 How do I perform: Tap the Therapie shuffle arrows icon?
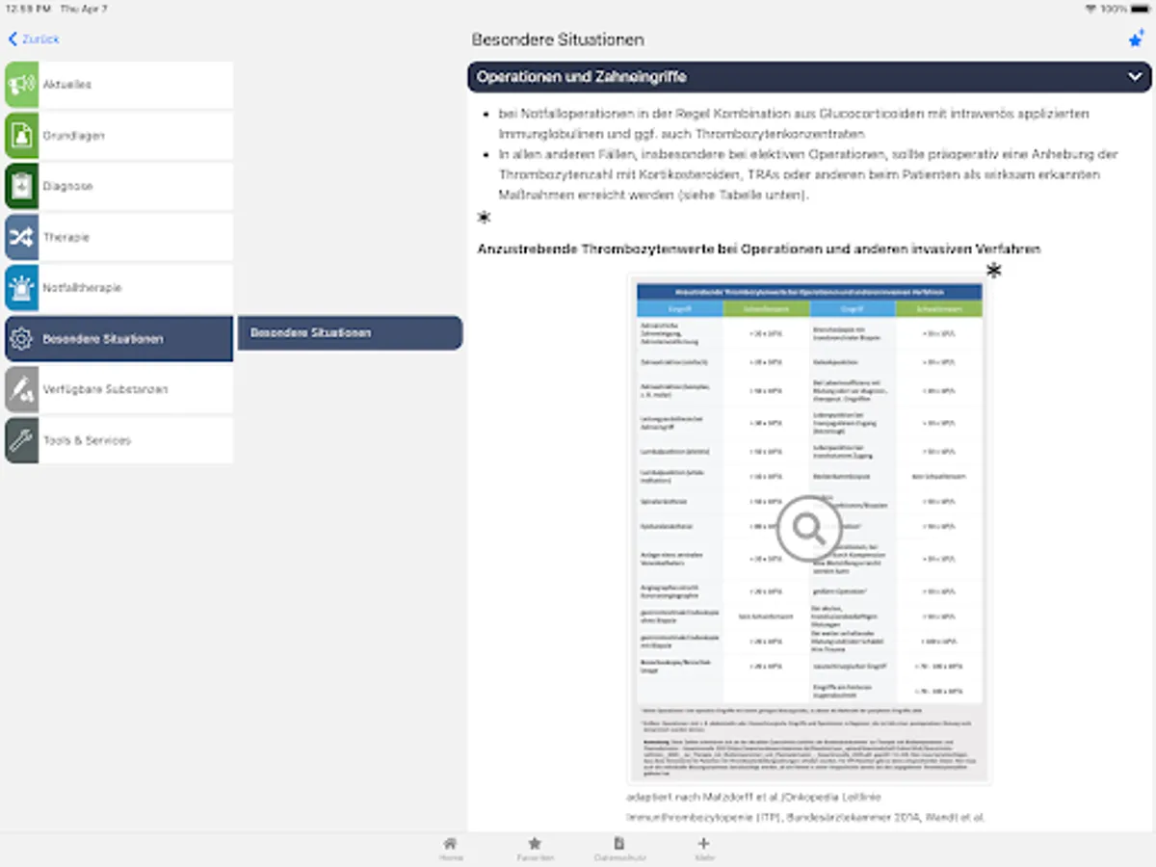(x=21, y=237)
